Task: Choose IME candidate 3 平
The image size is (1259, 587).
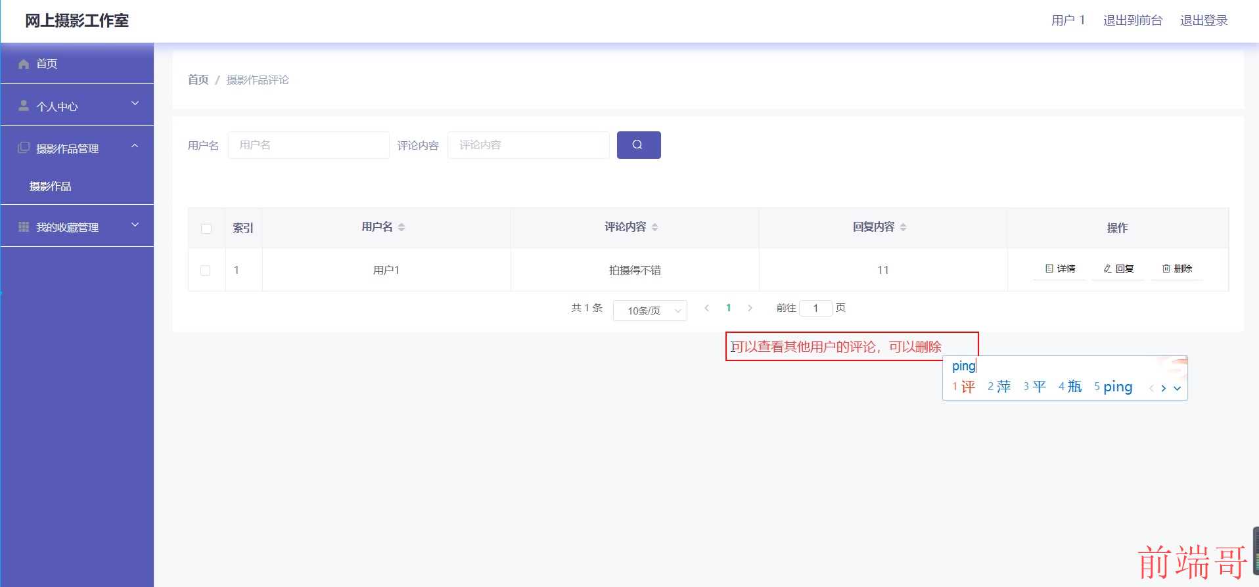Action: click(1034, 387)
